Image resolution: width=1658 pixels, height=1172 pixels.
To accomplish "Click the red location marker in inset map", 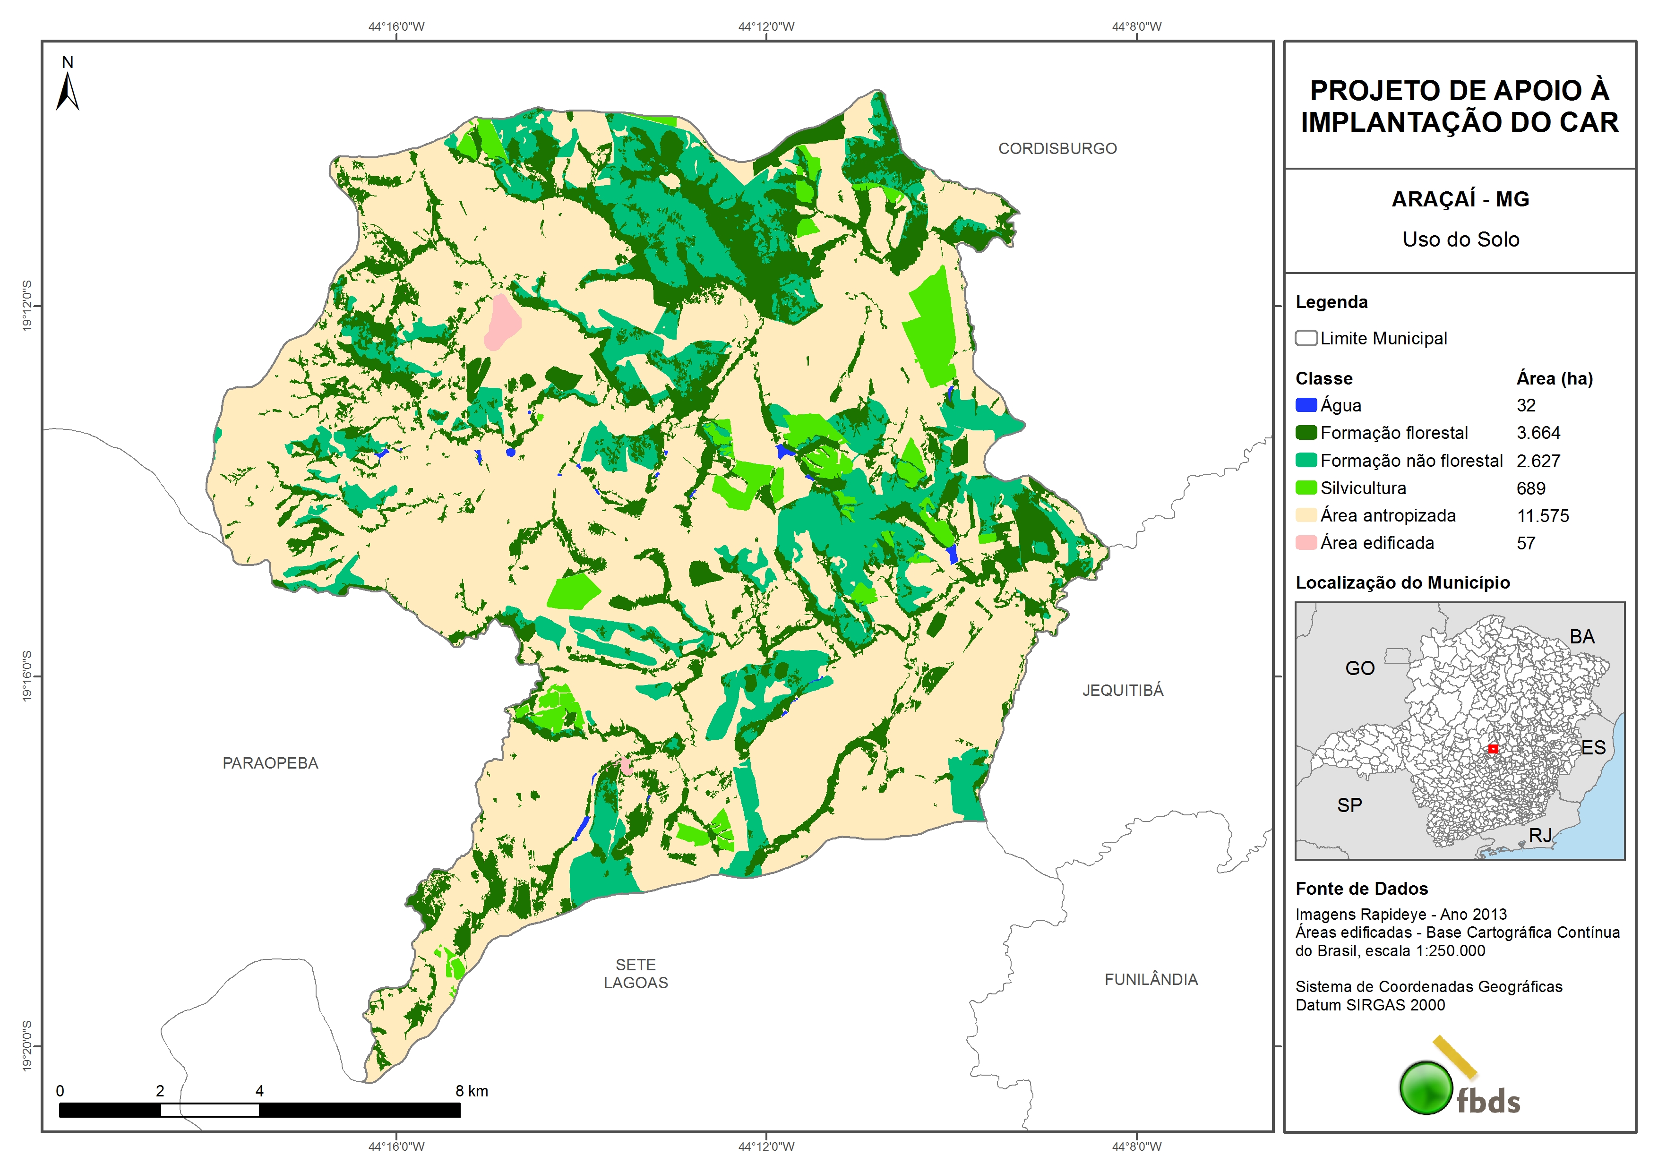I will [1493, 749].
